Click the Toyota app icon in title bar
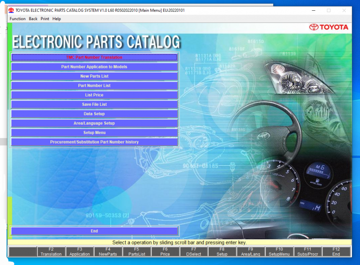 [11, 10]
